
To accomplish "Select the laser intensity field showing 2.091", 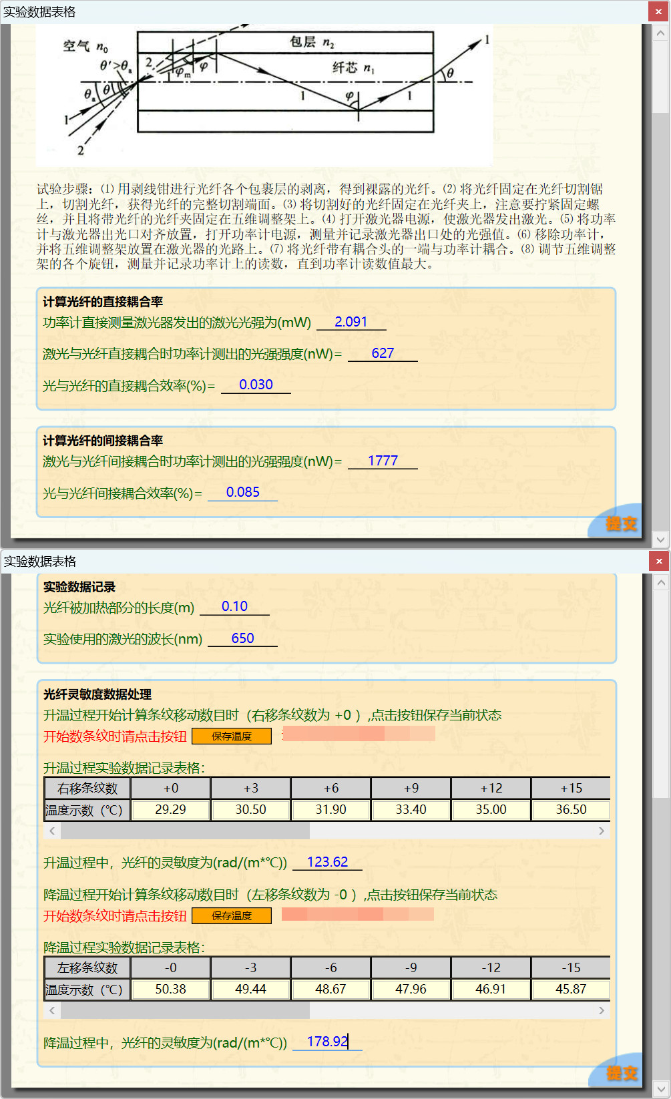I will pyautogui.click(x=351, y=322).
